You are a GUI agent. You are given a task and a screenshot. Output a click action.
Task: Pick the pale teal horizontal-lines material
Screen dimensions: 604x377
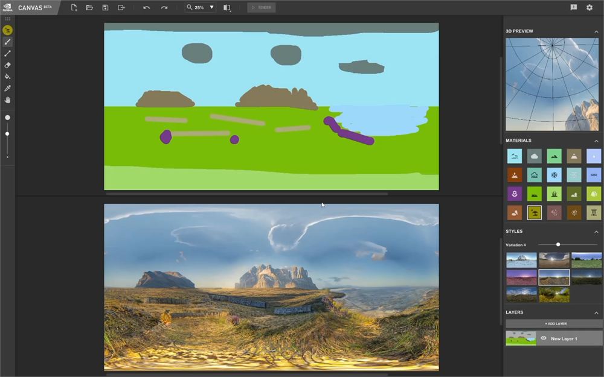coord(574,175)
